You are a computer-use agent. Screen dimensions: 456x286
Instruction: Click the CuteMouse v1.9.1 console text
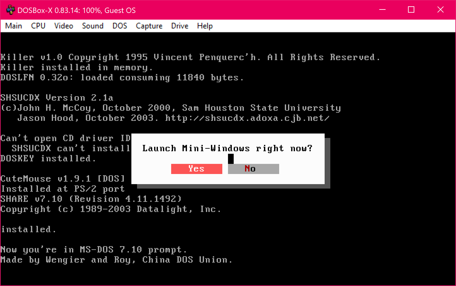(62, 178)
